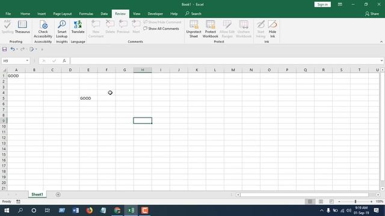The width and height of the screenshot is (385, 216).
Task: Open Smart Lookup
Action: (61, 29)
